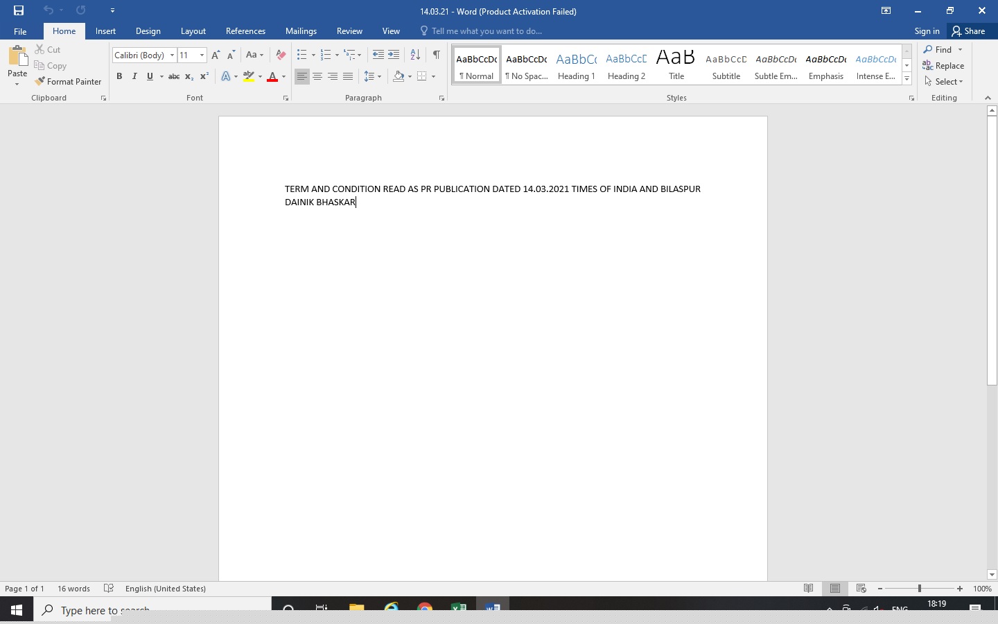Viewport: 998px width, 624px height.
Task: Switch to the View tab
Action: (x=391, y=31)
